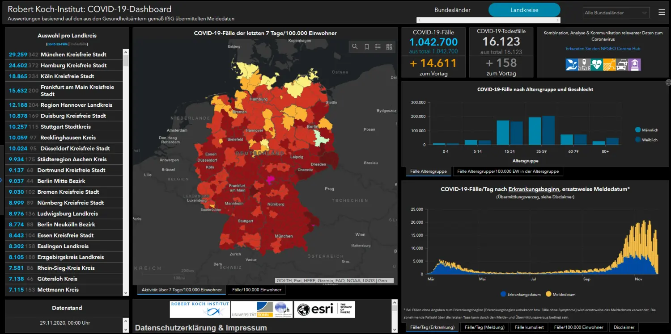Click the expand icon above the age chart
The width and height of the screenshot is (671, 334).
(667, 82)
